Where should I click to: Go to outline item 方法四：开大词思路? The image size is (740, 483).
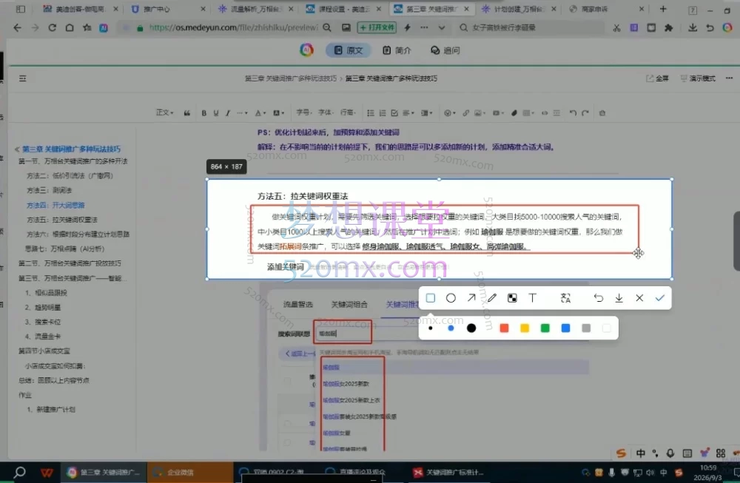tap(55, 205)
